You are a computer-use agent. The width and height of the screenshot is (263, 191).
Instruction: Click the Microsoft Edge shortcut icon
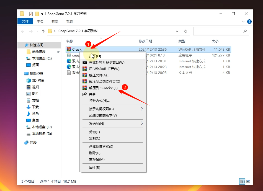[69, 61]
